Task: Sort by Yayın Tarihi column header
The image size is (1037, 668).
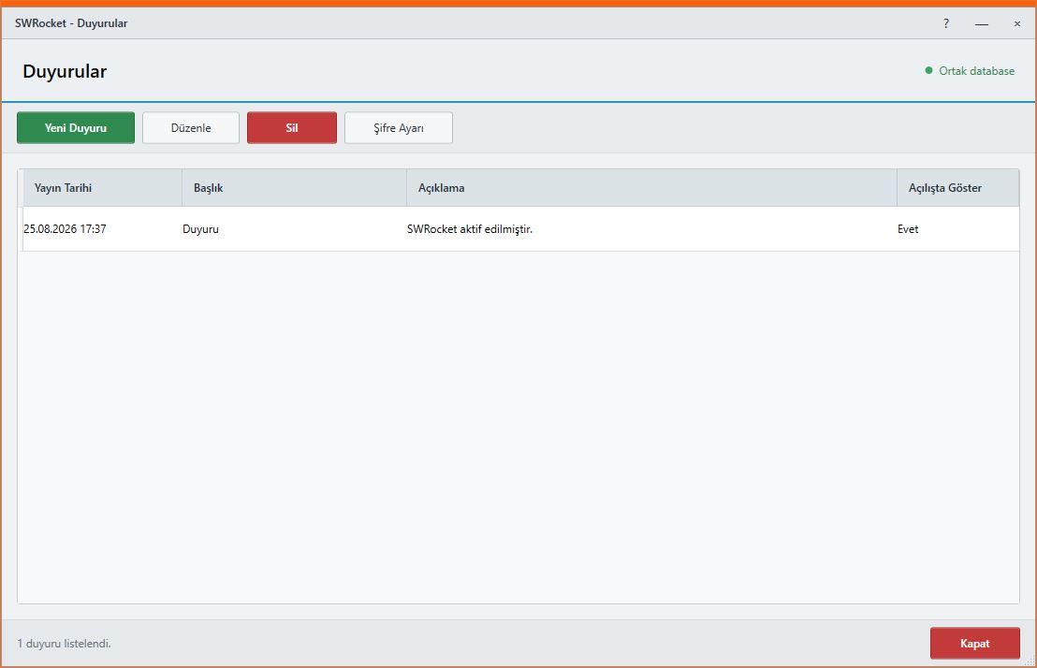Action: [x=103, y=188]
